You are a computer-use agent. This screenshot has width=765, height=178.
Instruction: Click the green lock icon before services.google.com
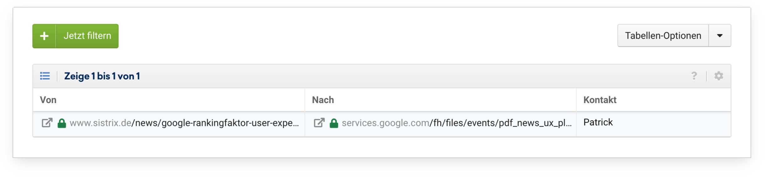[x=334, y=123]
